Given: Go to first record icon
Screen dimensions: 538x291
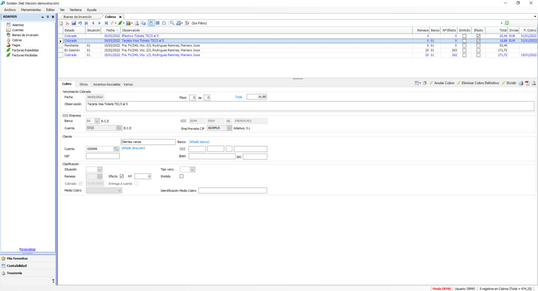Looking at the screenshot, I should 86,23.
